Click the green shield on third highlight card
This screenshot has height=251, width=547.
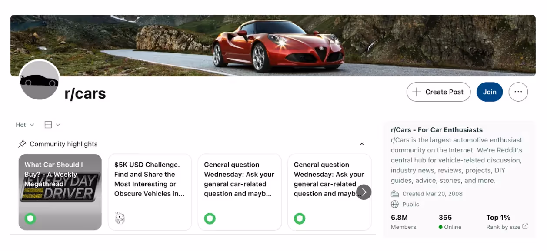(210, 218)
